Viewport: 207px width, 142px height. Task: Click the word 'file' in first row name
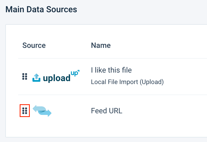[x=127, y=70]
